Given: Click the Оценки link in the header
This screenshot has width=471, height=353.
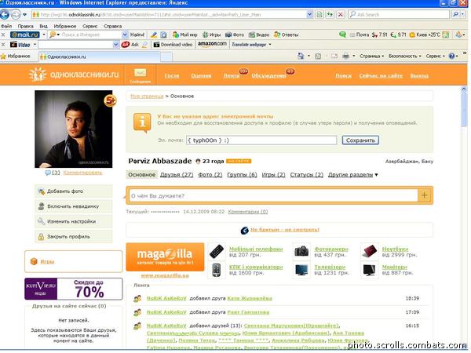Looking at the screenshot, I should coord(201,75).
